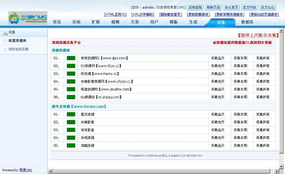This screenshot has width=285, height=174.
Task: Go to 站点首页
Action: [231, 7]
